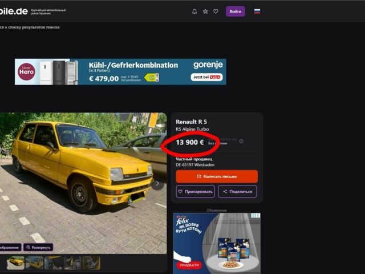Click all images button below photo

click(x=10, y=247)
